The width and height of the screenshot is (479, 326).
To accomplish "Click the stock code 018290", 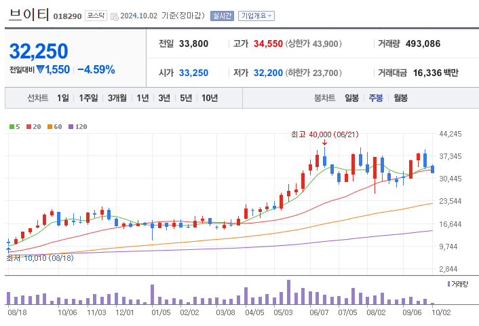I will [67, 16].
